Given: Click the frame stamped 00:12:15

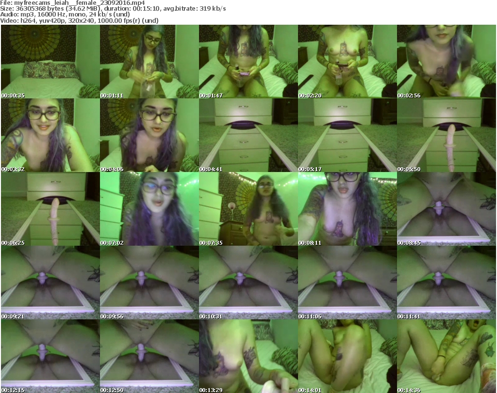Looking at the screenshot, I should (50, 356).
